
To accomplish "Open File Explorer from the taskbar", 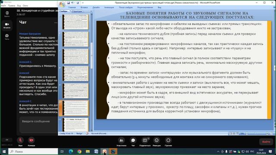I will pyautogui.click(x=88, y=151).
